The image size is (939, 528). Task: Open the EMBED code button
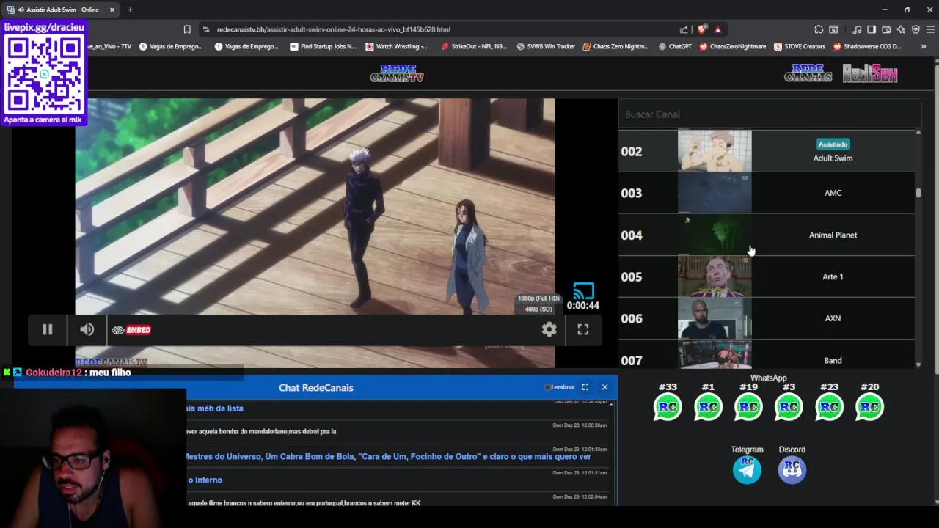(x=131, y=330)
